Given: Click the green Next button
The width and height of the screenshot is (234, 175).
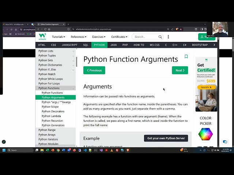Looking at the screenshot, I should 180,70.
